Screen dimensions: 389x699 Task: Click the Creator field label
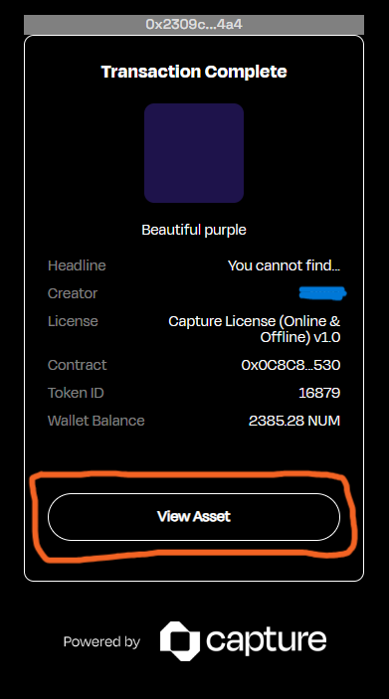(73, 293)
